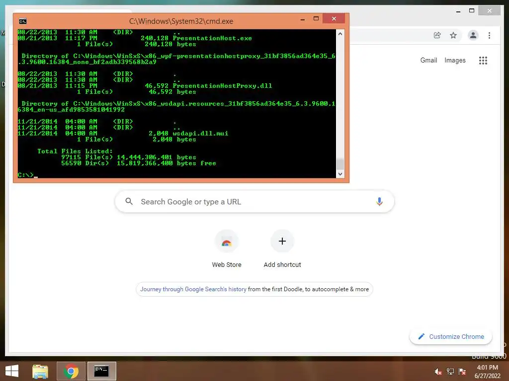
Task: Bookmark this tab with the star icon
Action: (453, 35)
